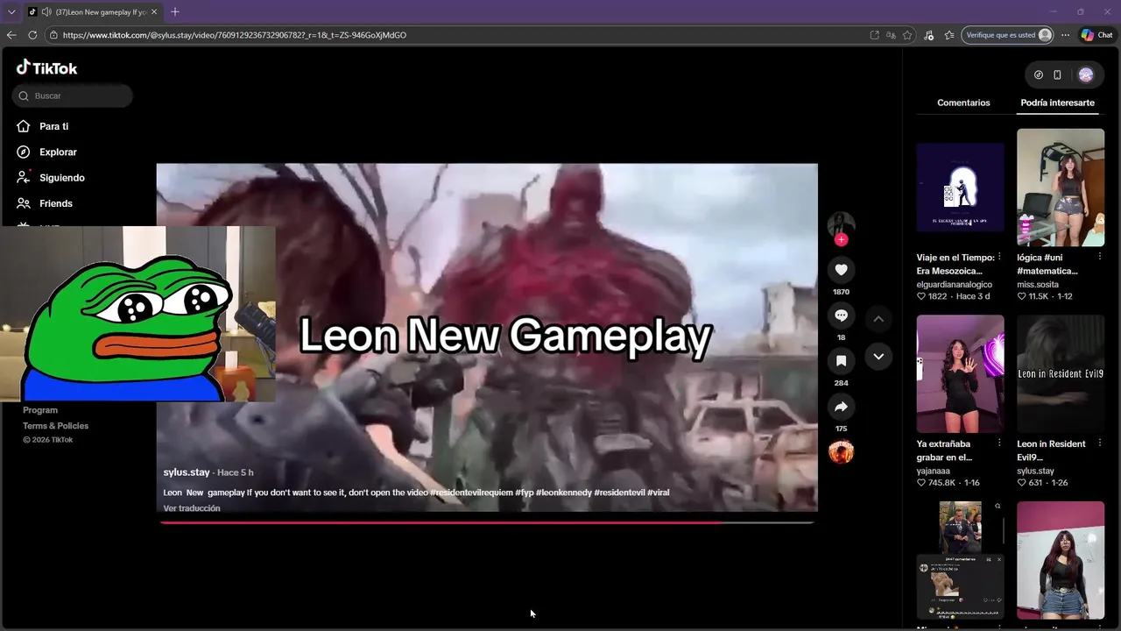Click the lock site info icon
The image size is (1121, 631).
[x=53, y=35]
